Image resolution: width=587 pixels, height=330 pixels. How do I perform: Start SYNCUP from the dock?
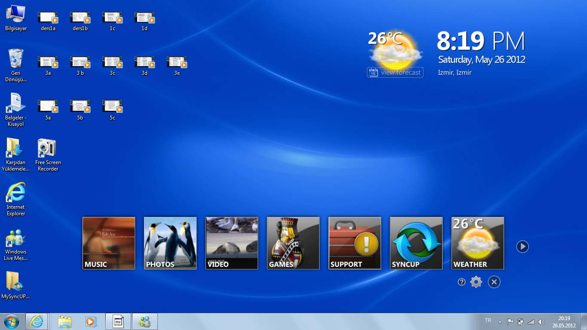click(416, 243)
